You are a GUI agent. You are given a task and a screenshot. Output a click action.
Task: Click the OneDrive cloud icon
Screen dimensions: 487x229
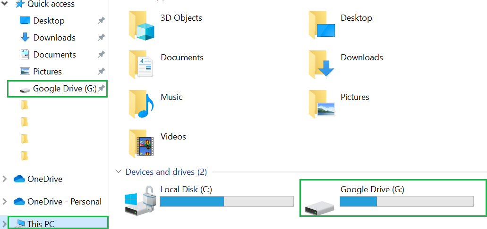(19, 179)
